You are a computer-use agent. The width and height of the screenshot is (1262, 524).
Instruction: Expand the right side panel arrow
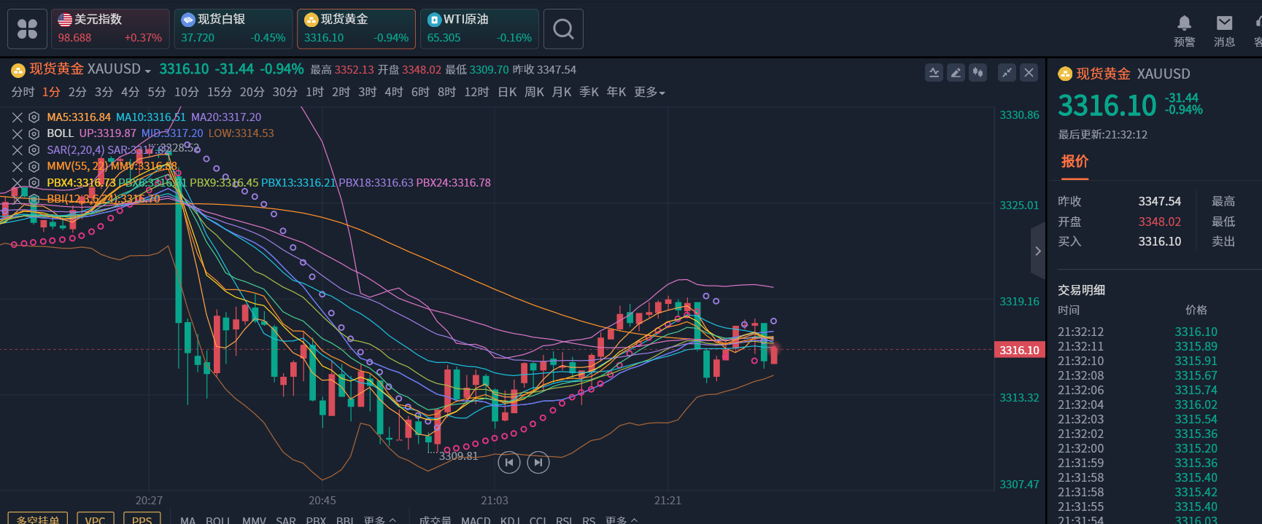click(1037, 251)
